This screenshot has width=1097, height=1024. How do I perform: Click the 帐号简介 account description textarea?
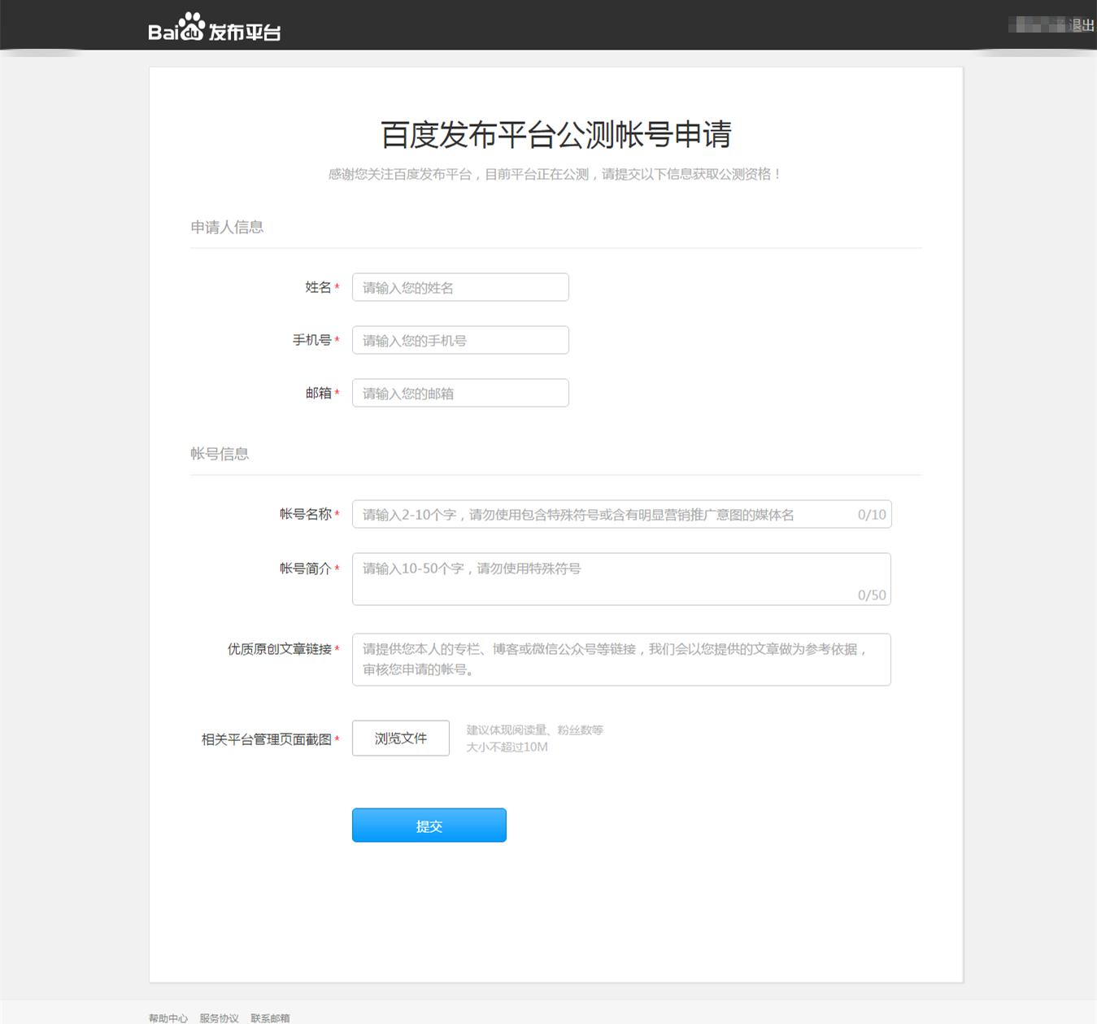[x=602, y=577]
